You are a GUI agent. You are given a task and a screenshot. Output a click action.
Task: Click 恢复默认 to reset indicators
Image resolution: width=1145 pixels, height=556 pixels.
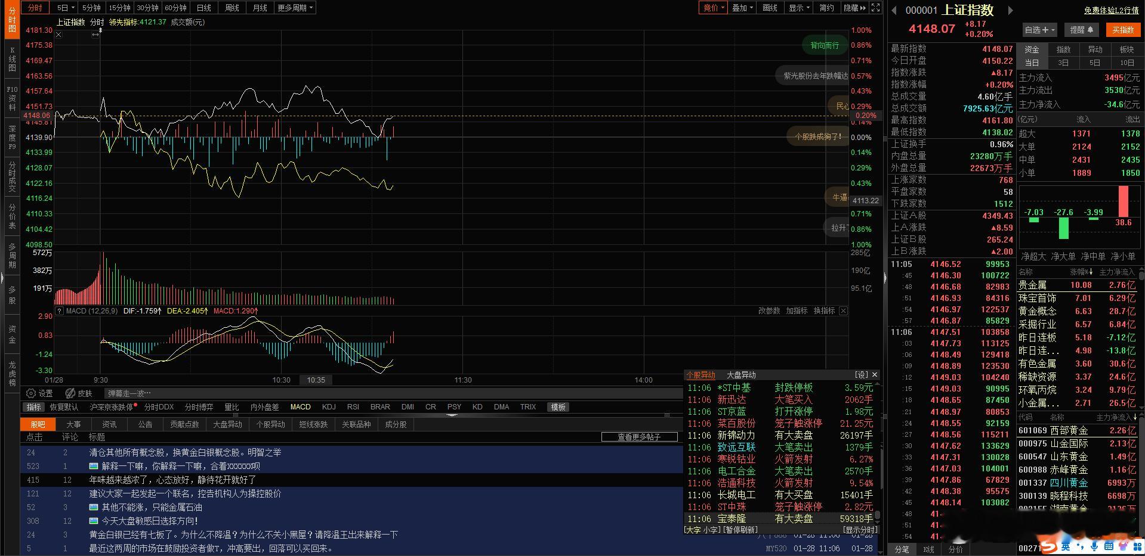point(64,407)
